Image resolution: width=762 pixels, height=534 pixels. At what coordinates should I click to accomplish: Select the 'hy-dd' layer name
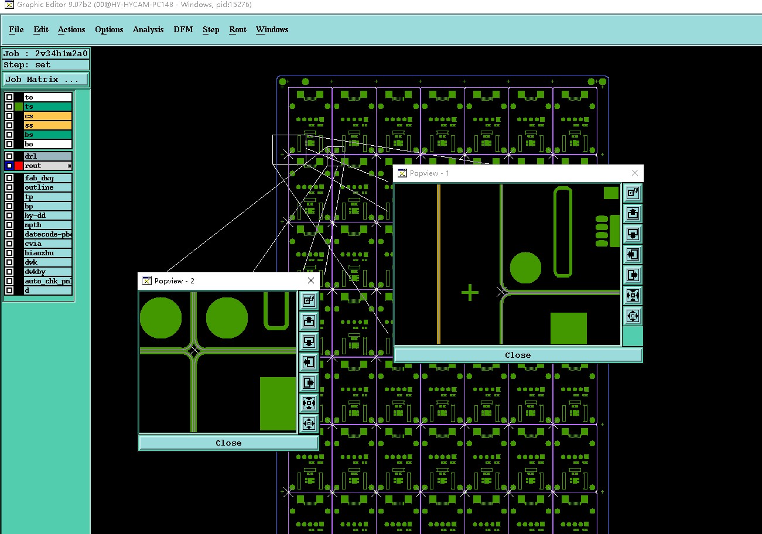pos(48,215)
